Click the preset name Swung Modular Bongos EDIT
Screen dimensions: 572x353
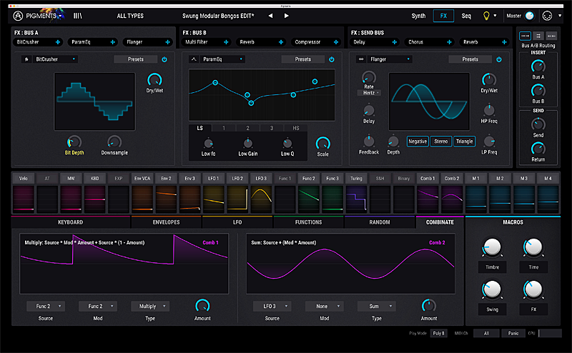click(218, 16)
